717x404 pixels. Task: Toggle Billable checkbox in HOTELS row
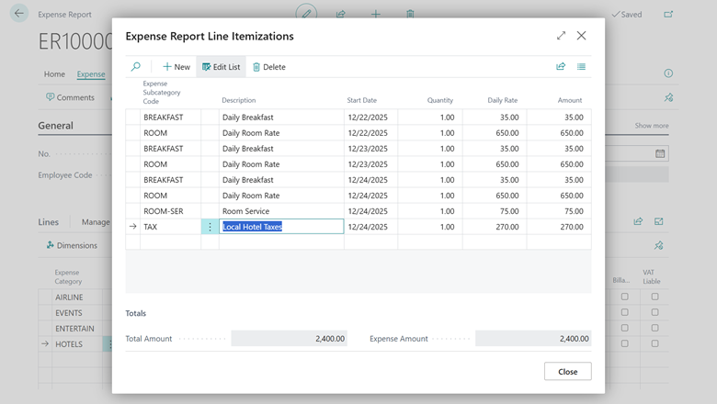(625, 343)
